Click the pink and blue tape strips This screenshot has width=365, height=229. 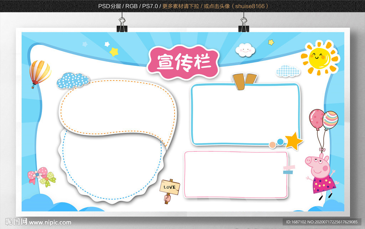point(289,170)
